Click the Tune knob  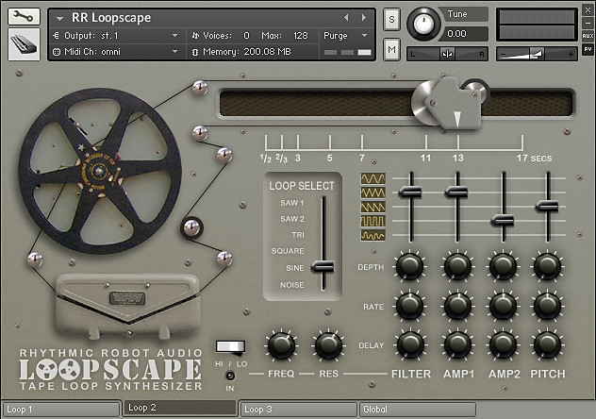click(x=423, y=24)
